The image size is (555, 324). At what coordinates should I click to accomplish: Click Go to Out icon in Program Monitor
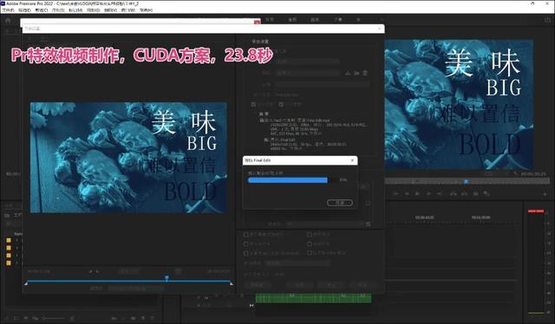click(440, 194)
